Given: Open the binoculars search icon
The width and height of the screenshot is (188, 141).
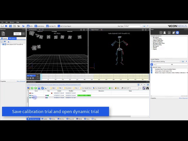Looking at the screenshot, I should pos(147,88).
